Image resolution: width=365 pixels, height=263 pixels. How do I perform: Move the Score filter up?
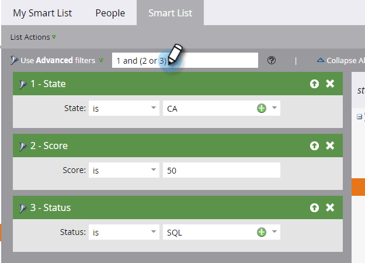[315, 146]
